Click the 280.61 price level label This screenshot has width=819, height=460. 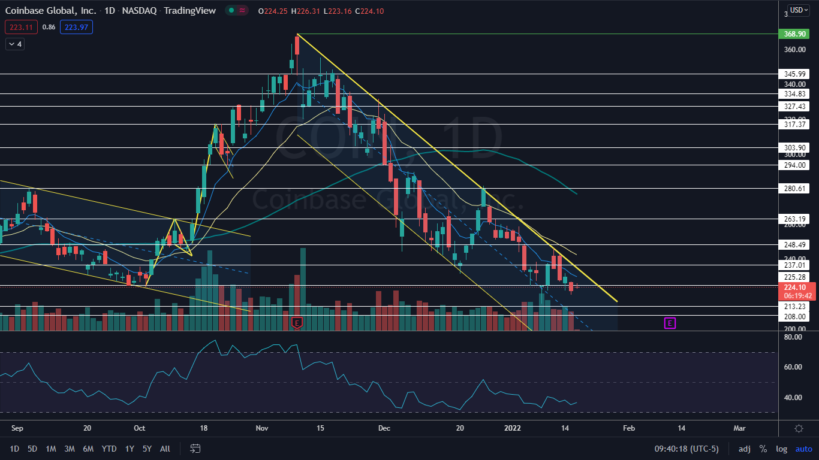794,189
